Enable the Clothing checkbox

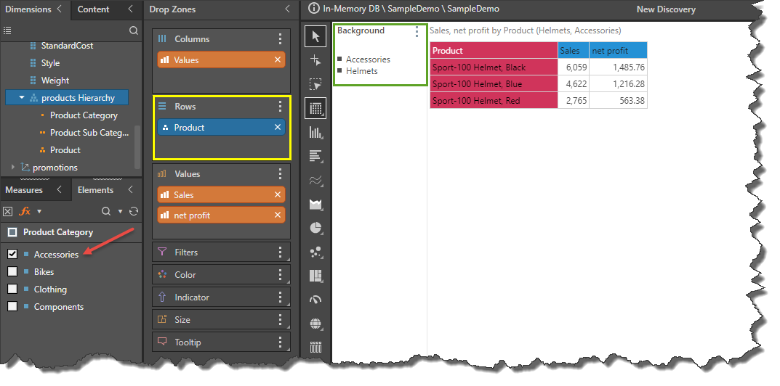[x=12, y=289]
